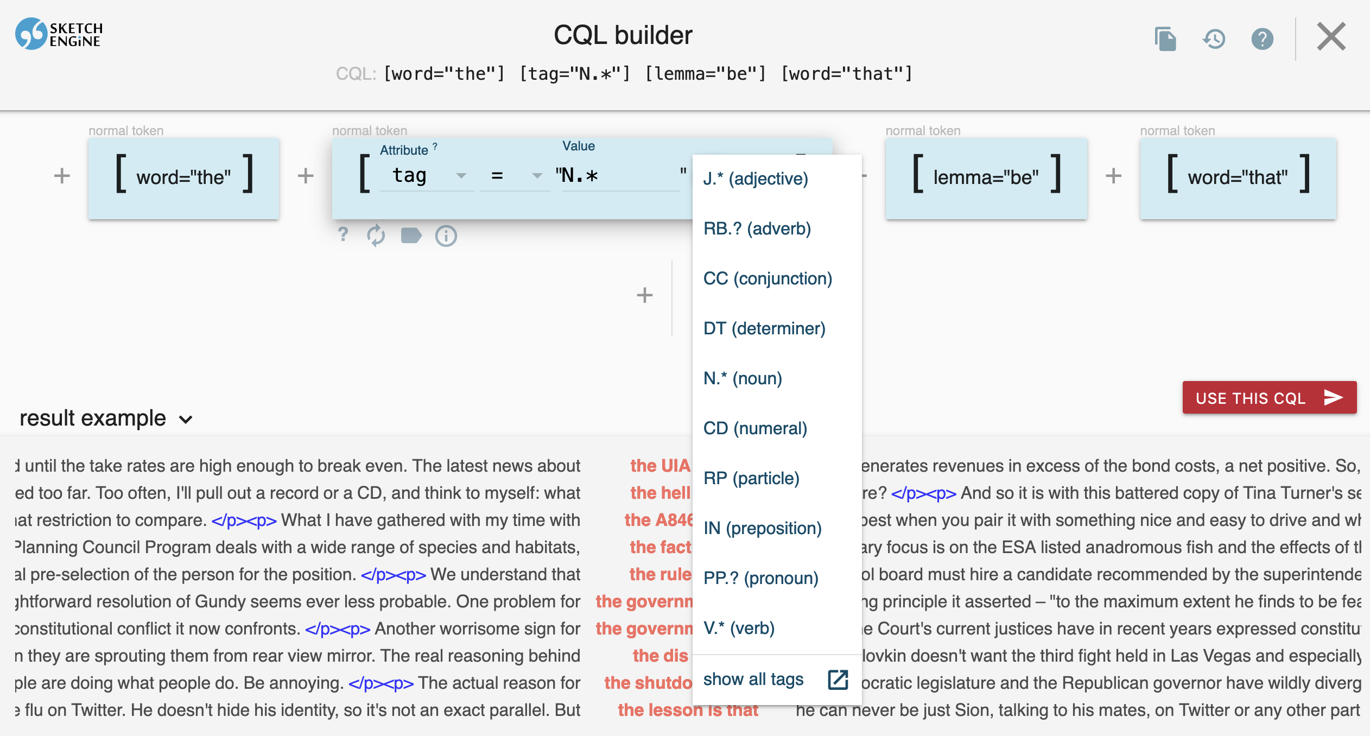The height and width of the screenshot is (736, 1370).
Task: Click "the fact" highlighted result
Action: coord(661,547)
